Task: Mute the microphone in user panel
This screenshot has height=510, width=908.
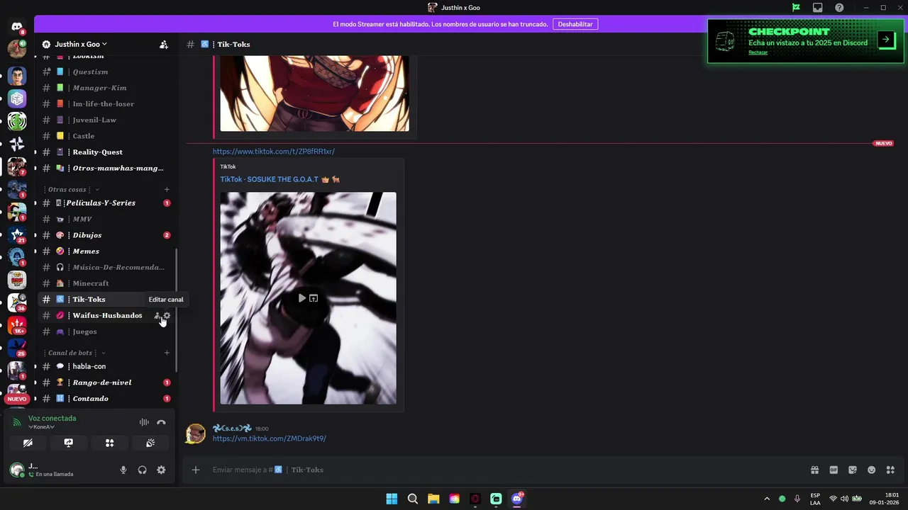Action: point(123,470)
